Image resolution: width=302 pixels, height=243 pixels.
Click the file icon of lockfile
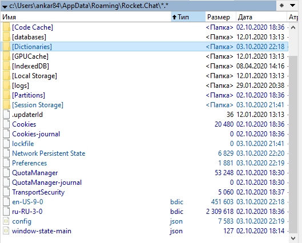tap(6, 144)
